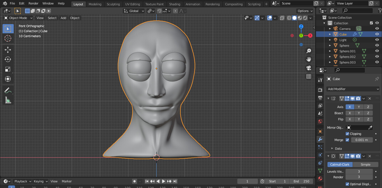This screenshot has height=188, width=382.
Task: Enable Clipping on the Mirror modifier
Action: click(347, 134)
